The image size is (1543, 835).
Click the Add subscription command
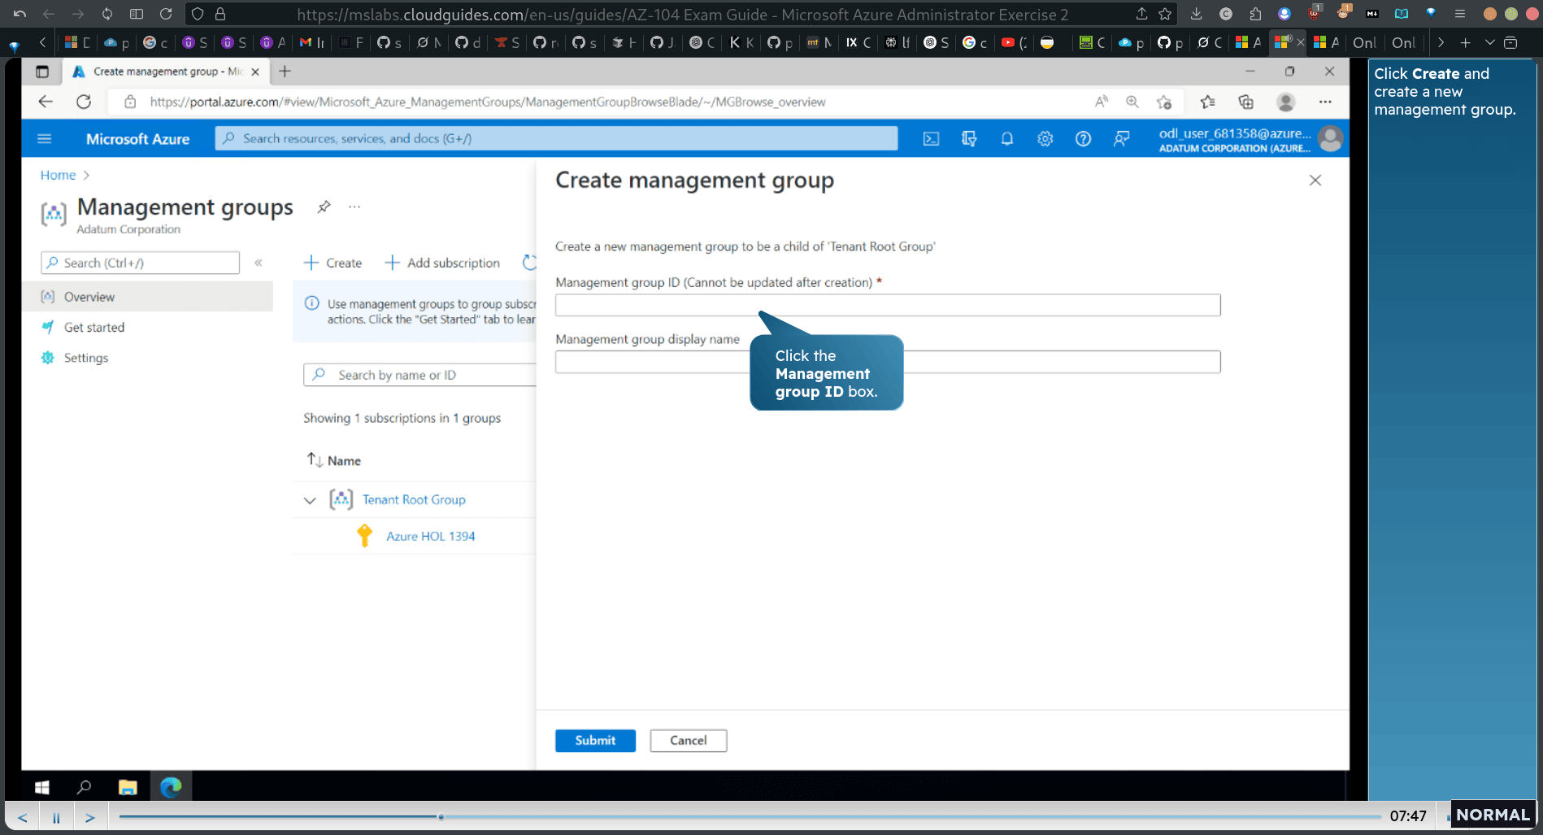(442, 263)
